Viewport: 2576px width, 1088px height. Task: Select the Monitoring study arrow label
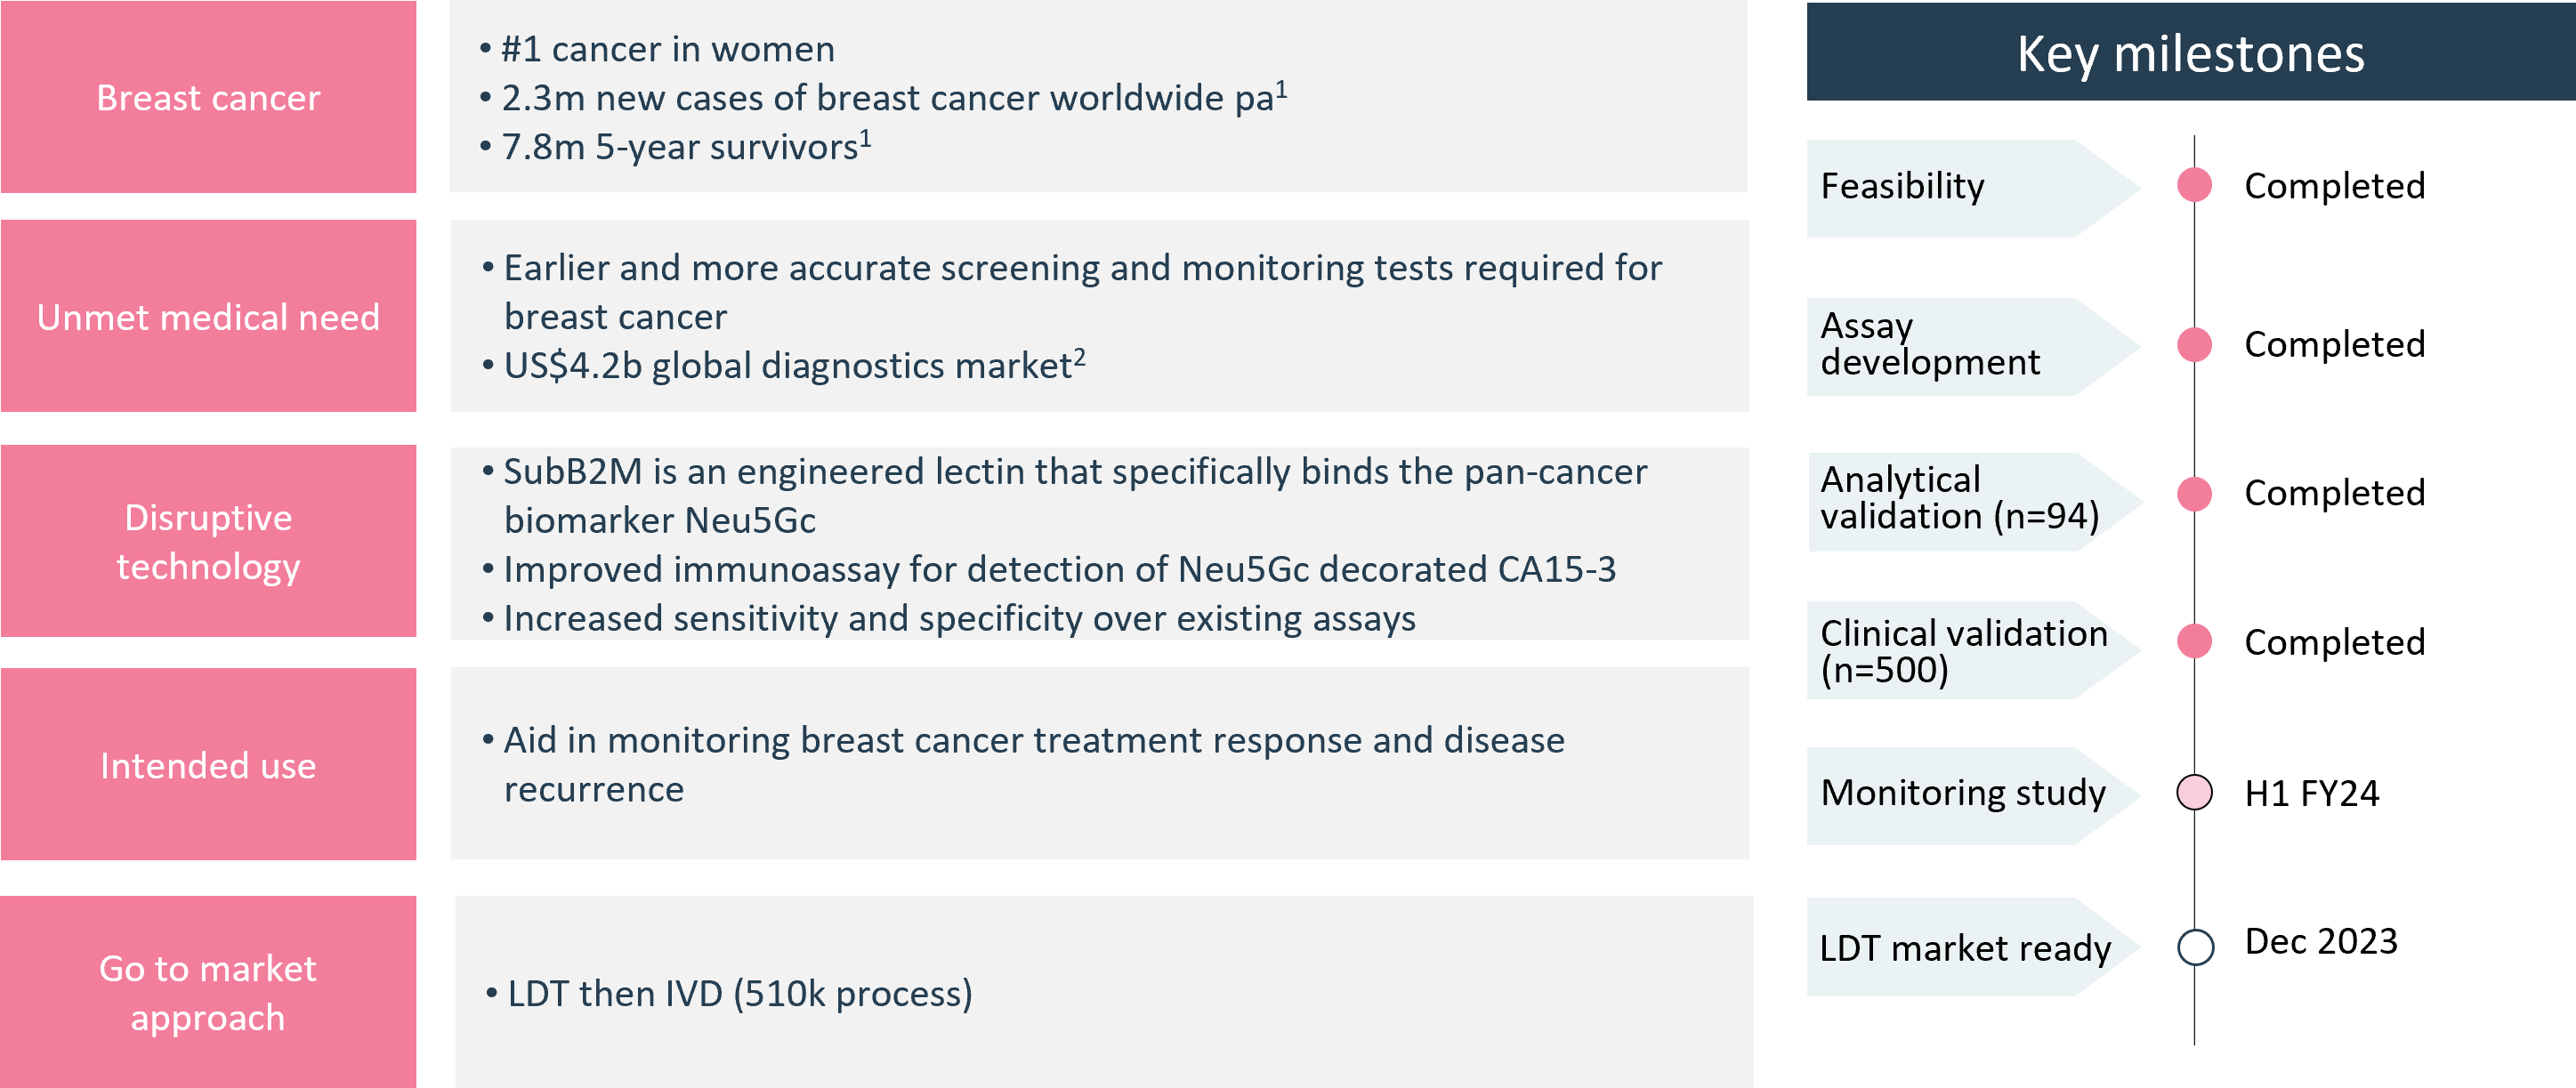tap(1973, 796)
